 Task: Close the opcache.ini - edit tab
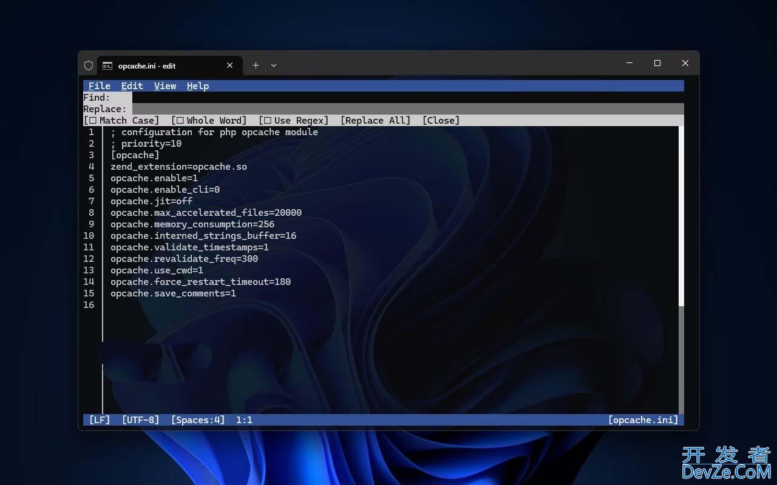(x=230, y=65)
